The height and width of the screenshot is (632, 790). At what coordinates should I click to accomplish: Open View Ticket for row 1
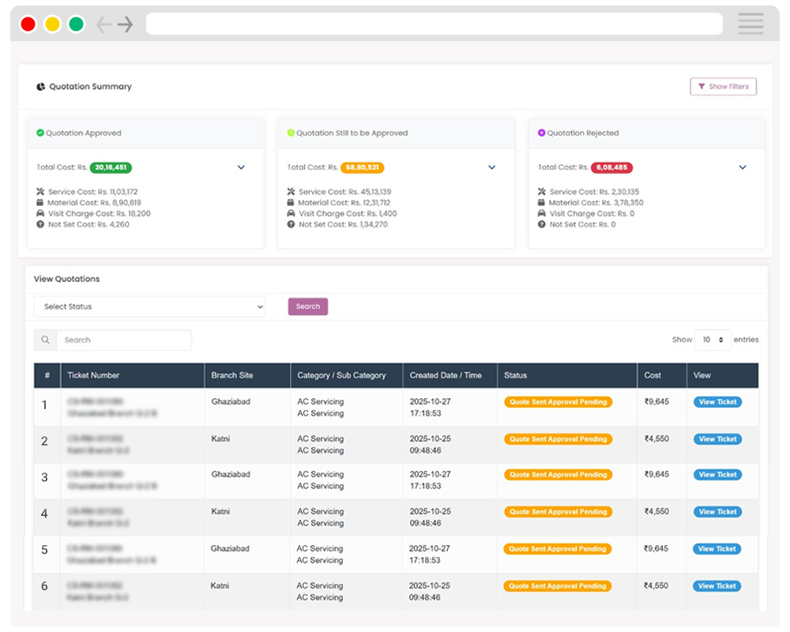(x=717, y=402)
